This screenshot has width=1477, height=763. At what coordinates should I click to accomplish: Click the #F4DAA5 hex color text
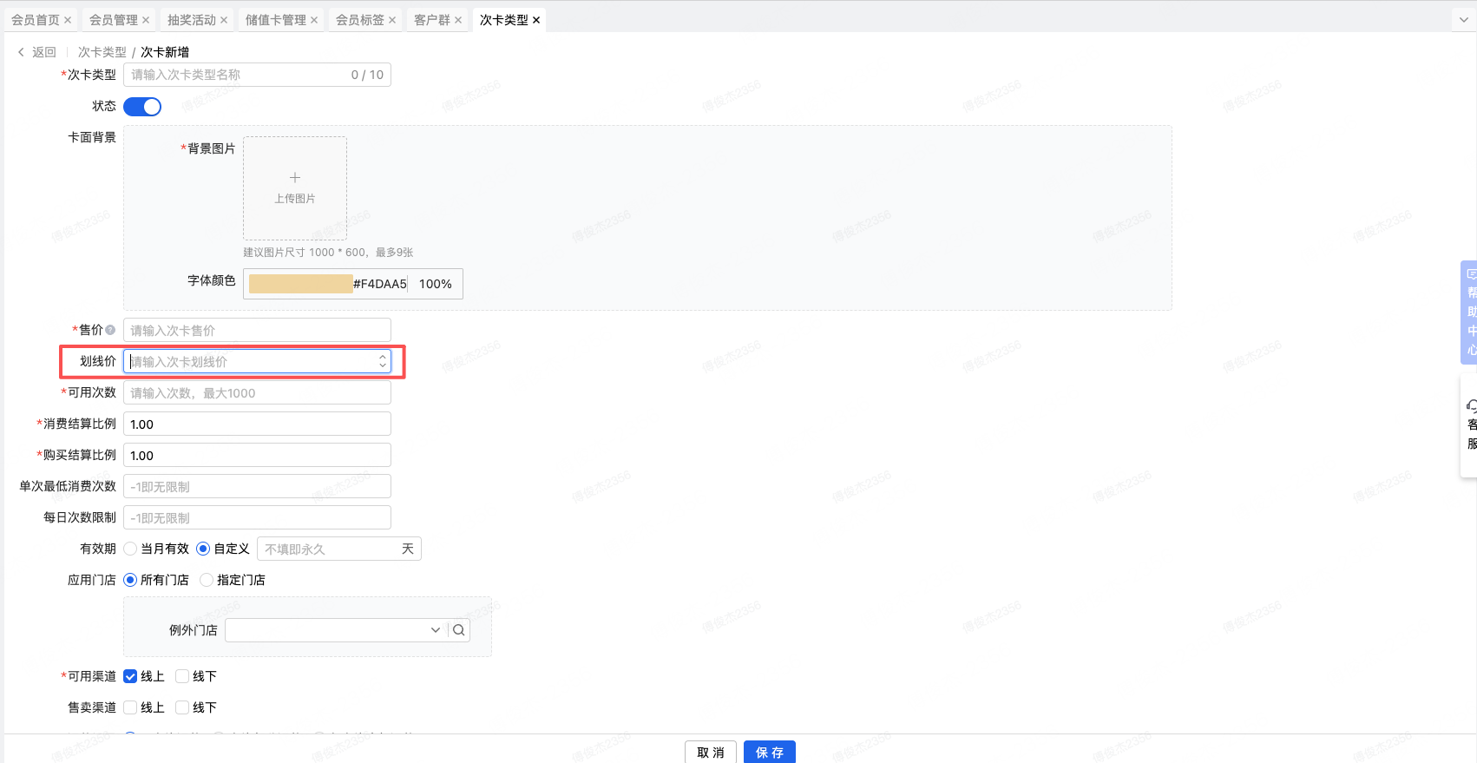click(x=380, y=284)
